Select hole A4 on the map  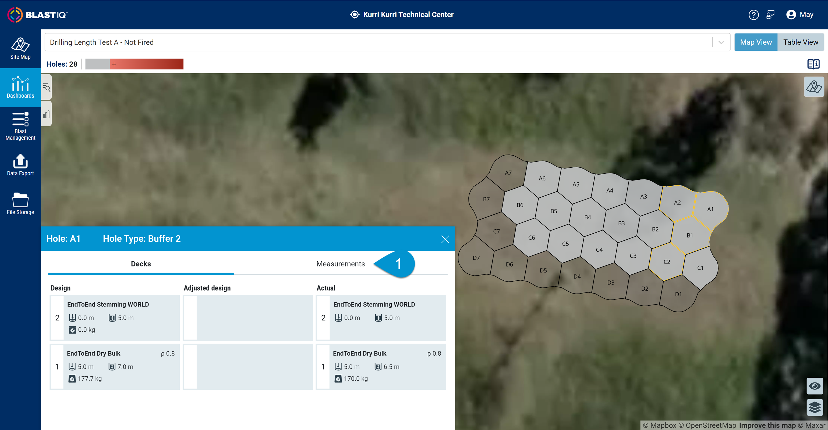pos(610,191)
